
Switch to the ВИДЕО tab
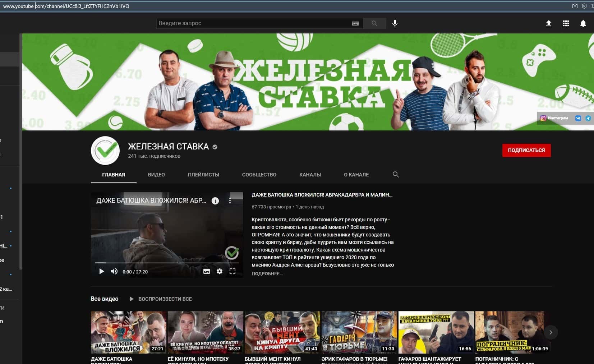coord(156,175)
